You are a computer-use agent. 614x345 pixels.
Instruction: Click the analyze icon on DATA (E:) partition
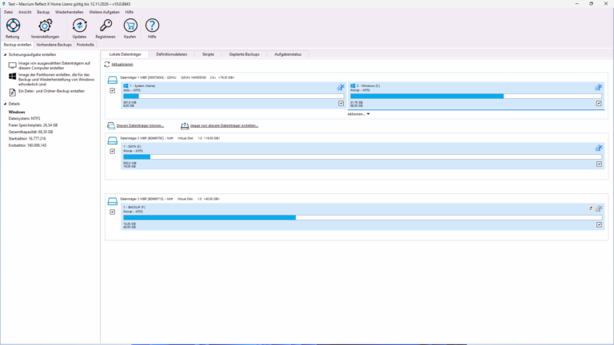click(x=598, y=148)
